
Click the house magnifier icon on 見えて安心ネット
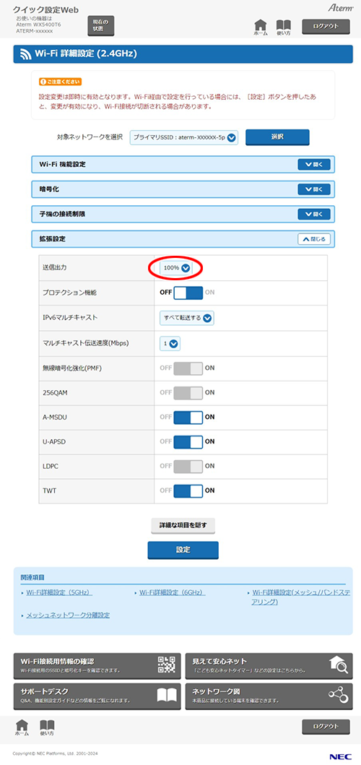339,665
